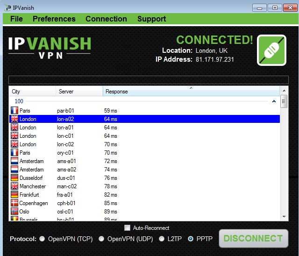Screen dimensions: 299x256
Task: Click the IPVanish title bar app icon
Action: tap(8, 8)
